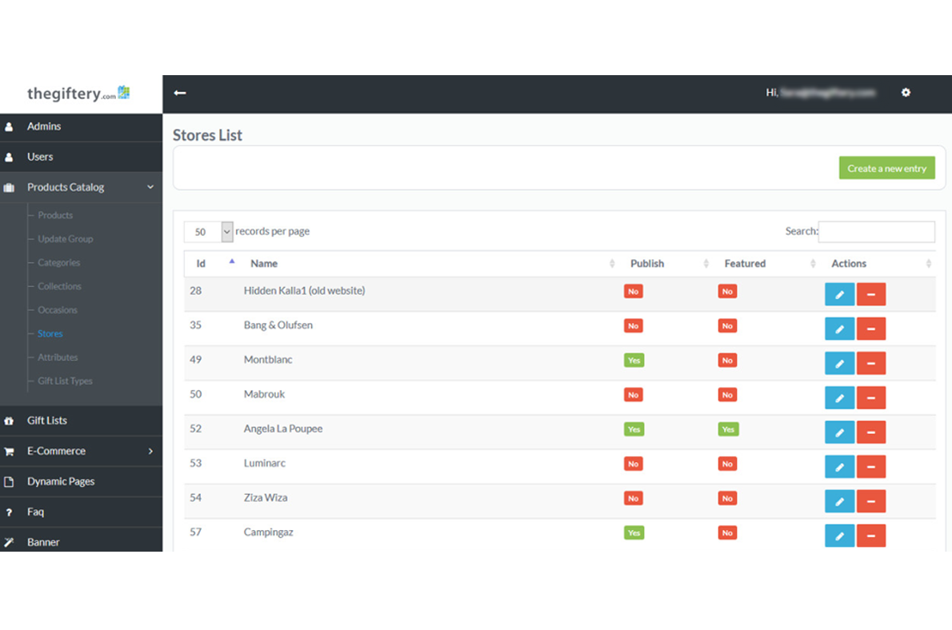Click the Dynamic Pages document icon
This screenshot has height=630, width=952.
[9, 482]
